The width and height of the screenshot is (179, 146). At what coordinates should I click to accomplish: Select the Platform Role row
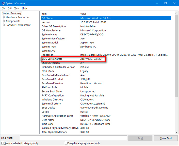click(106, 87)
